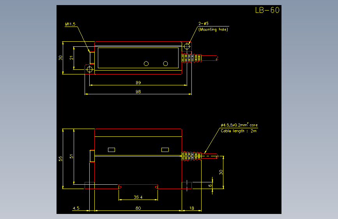Click the 2-ø5 hole callout
This screenshot has height=219, width=338.
[204, 23]
